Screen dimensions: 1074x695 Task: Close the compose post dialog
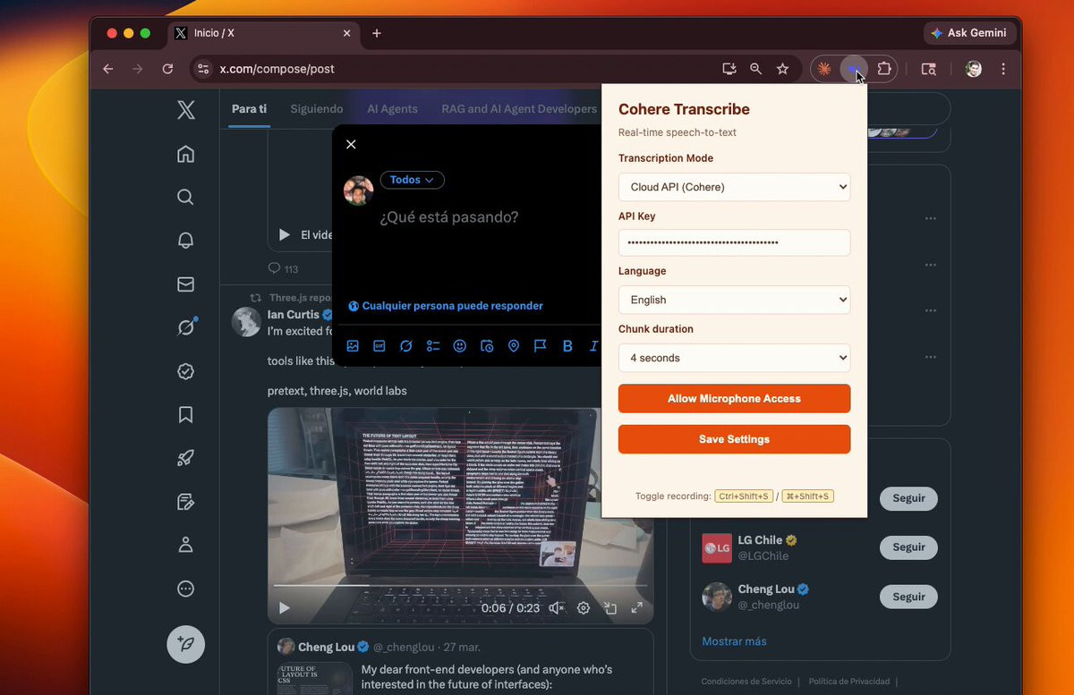(351, 145)
